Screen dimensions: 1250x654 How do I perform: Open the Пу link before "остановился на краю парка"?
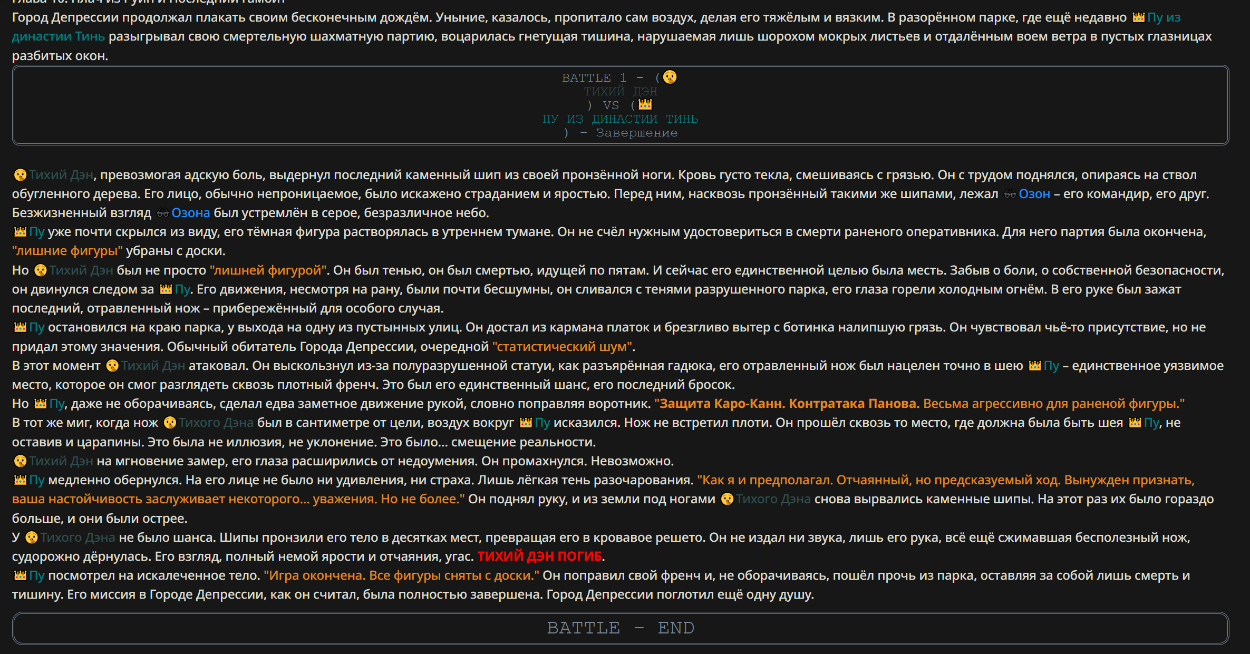tap(37, 327)
